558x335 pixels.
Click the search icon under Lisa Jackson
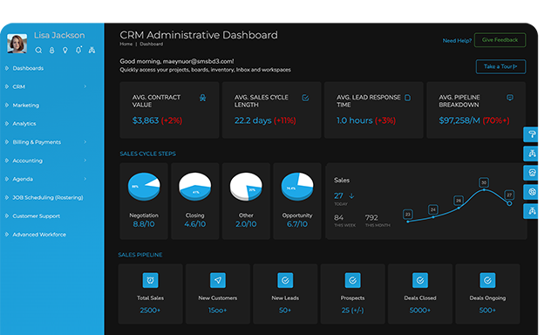tap(38, 51)
